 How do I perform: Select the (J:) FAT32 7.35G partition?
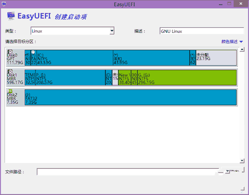131,97
